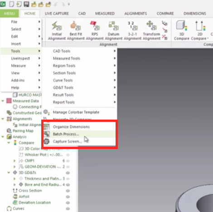This screenshot has height=212, width=213.
Task: Toggle visibility eye for Thickness and Flatn...
Action: coord(68,178)
